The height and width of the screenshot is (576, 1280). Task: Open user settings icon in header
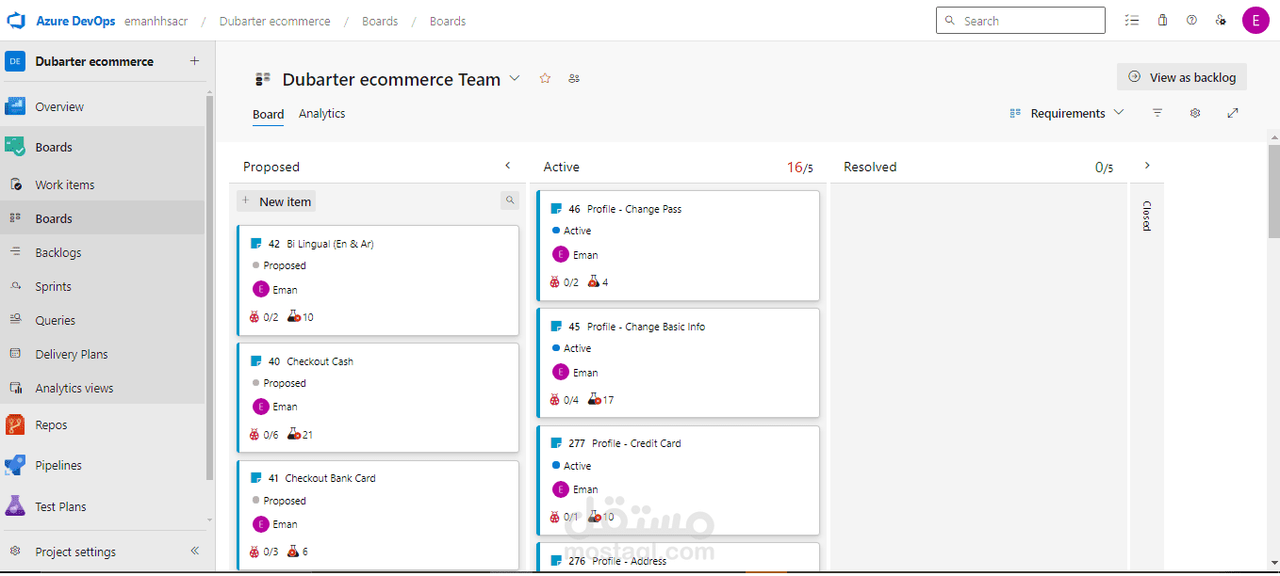[x=1221, y=21]
